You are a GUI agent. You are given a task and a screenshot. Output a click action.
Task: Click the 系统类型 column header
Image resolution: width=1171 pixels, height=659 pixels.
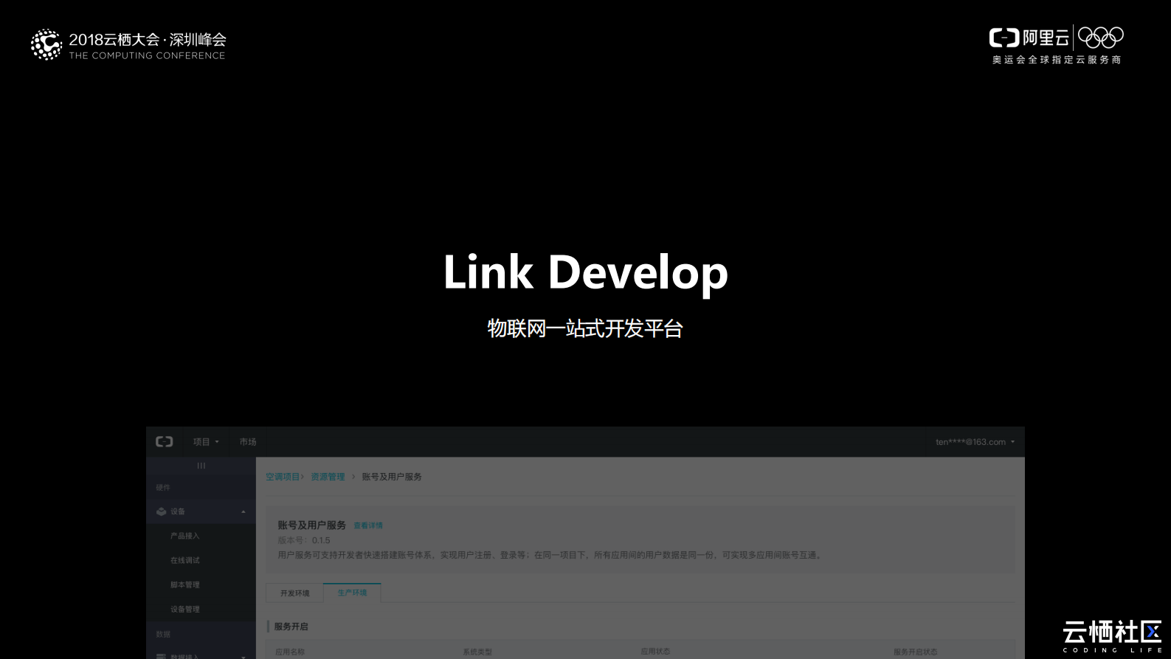[x=477, y=652]
